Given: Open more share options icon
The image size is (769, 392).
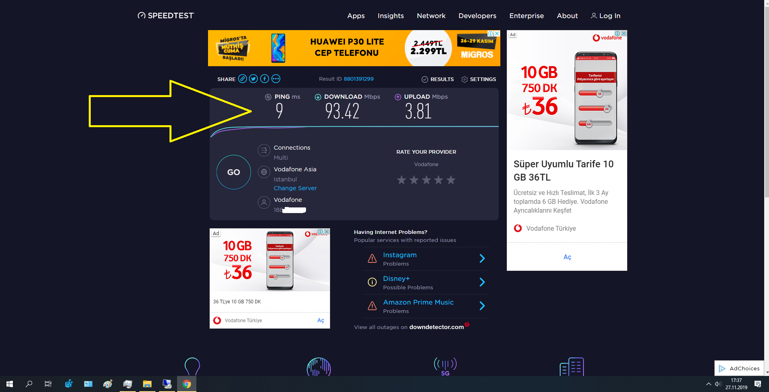Looking at the screenshot, I should coord(276,79).
